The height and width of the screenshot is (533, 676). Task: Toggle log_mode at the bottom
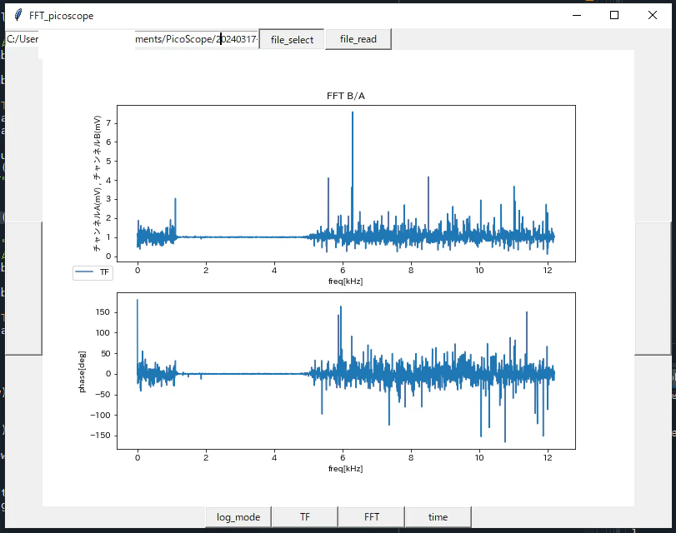238,517
